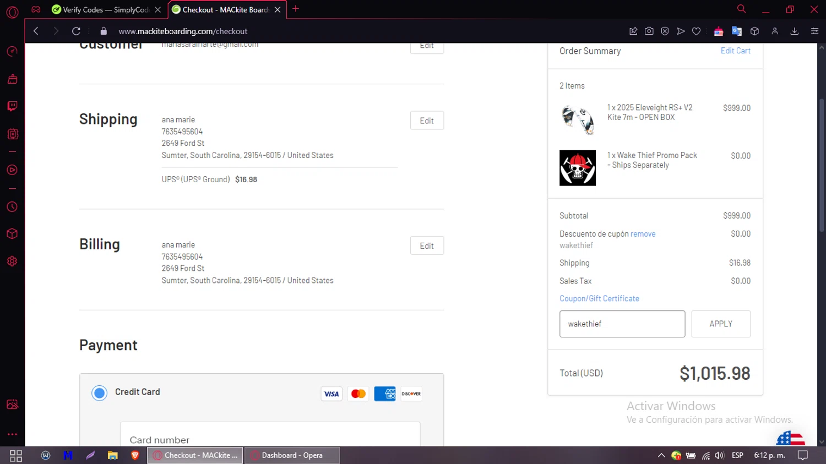Open the gallery icon near sidebar bottom
The width and height of the screenshot is (826, 464).
coord(12,405)
